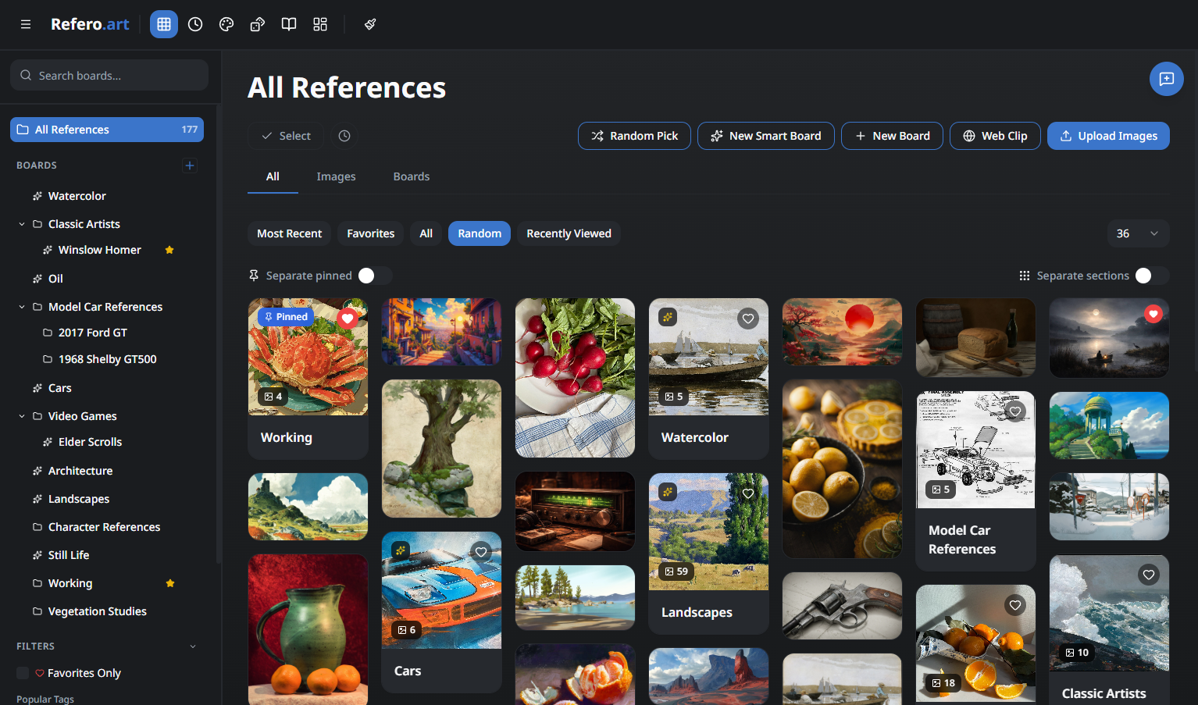The height and width of the screenshot is (705, 1198).
Task: Check the Favorites Only checkbox
Action: [x=23, y=673]
